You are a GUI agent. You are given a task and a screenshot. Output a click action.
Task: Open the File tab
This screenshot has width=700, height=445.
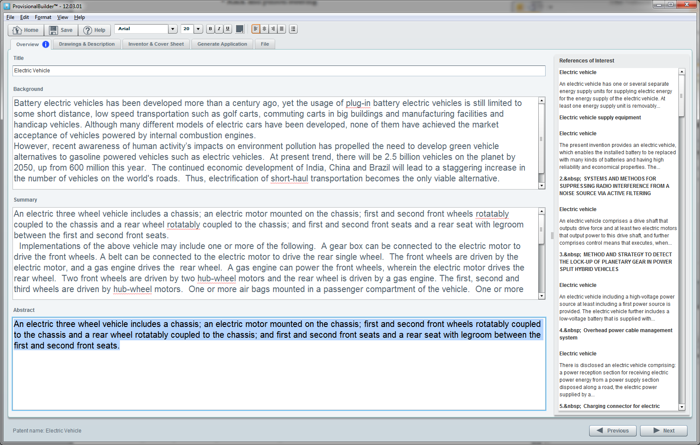265,44
